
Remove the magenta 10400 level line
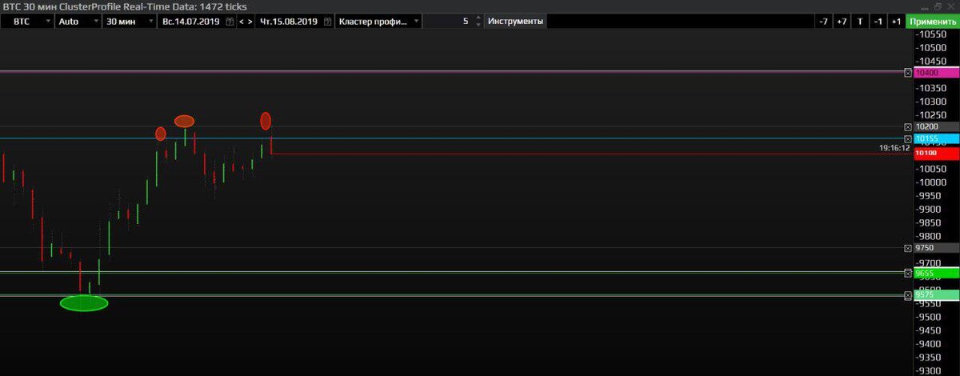(907, 72)
